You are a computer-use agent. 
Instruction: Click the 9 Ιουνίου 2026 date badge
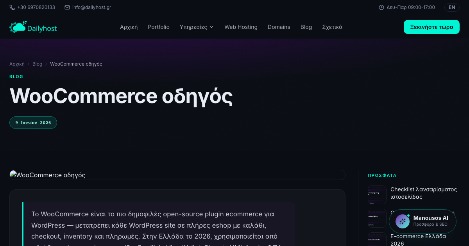(33, 123)
